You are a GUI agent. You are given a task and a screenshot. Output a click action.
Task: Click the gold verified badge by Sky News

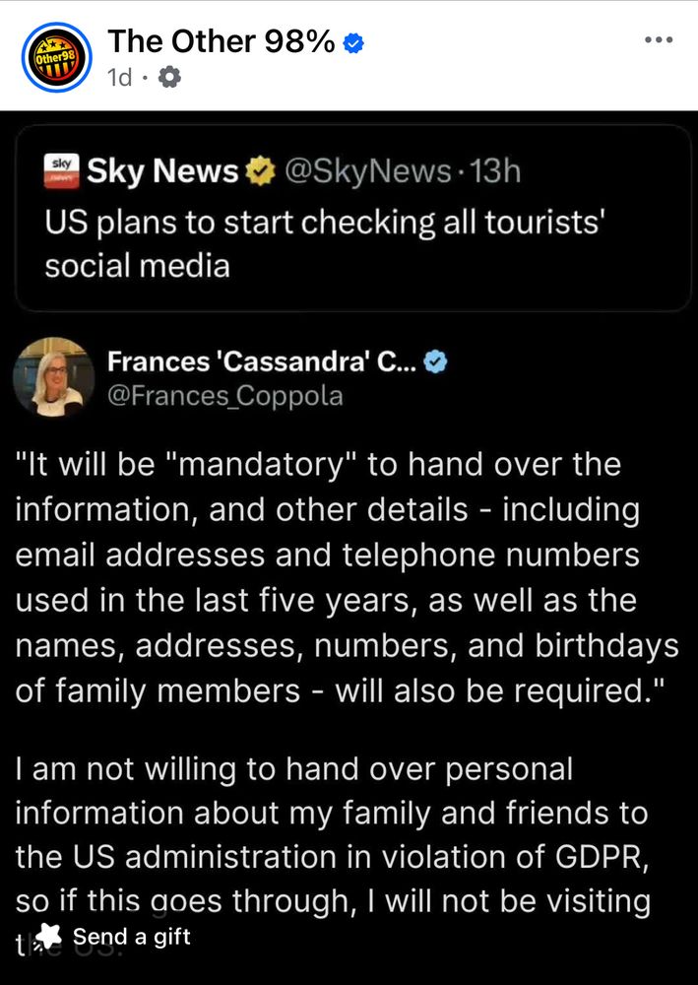tap(260, 171)
